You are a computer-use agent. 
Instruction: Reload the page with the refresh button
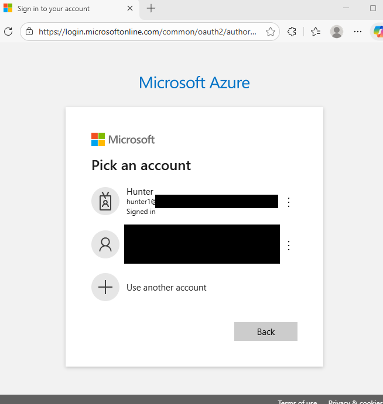(8, 32)
